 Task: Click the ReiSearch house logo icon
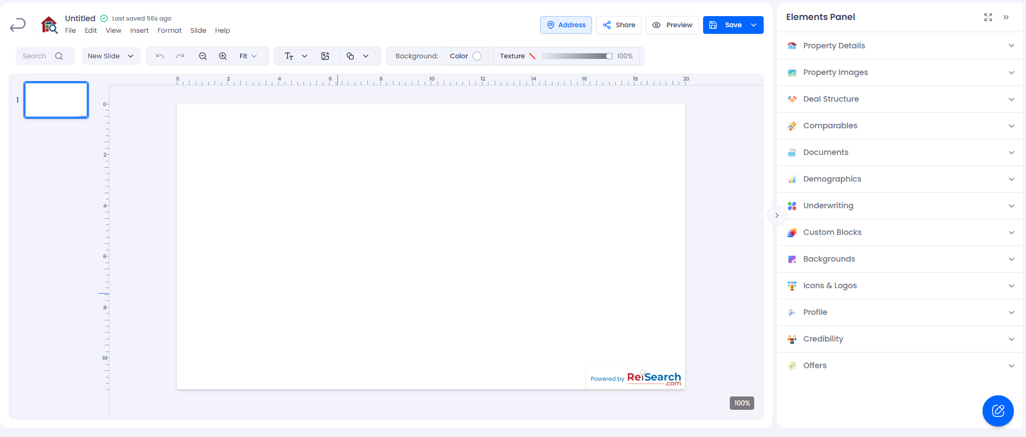(x=49, y=25)
